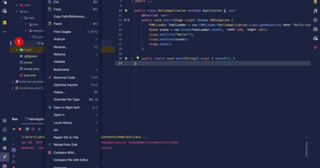The width and height of the screenshot is (320, 168).
Task: Click the exit icon in the Run toolbar
Action: pyautogui.click(x=33, y=129)
